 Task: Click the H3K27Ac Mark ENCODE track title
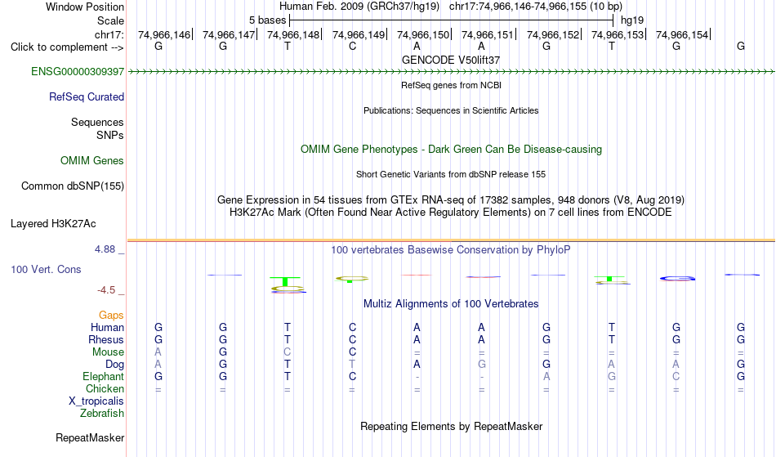(451, 213)
